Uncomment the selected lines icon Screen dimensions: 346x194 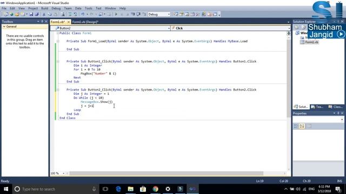click(x=75, y=15)
